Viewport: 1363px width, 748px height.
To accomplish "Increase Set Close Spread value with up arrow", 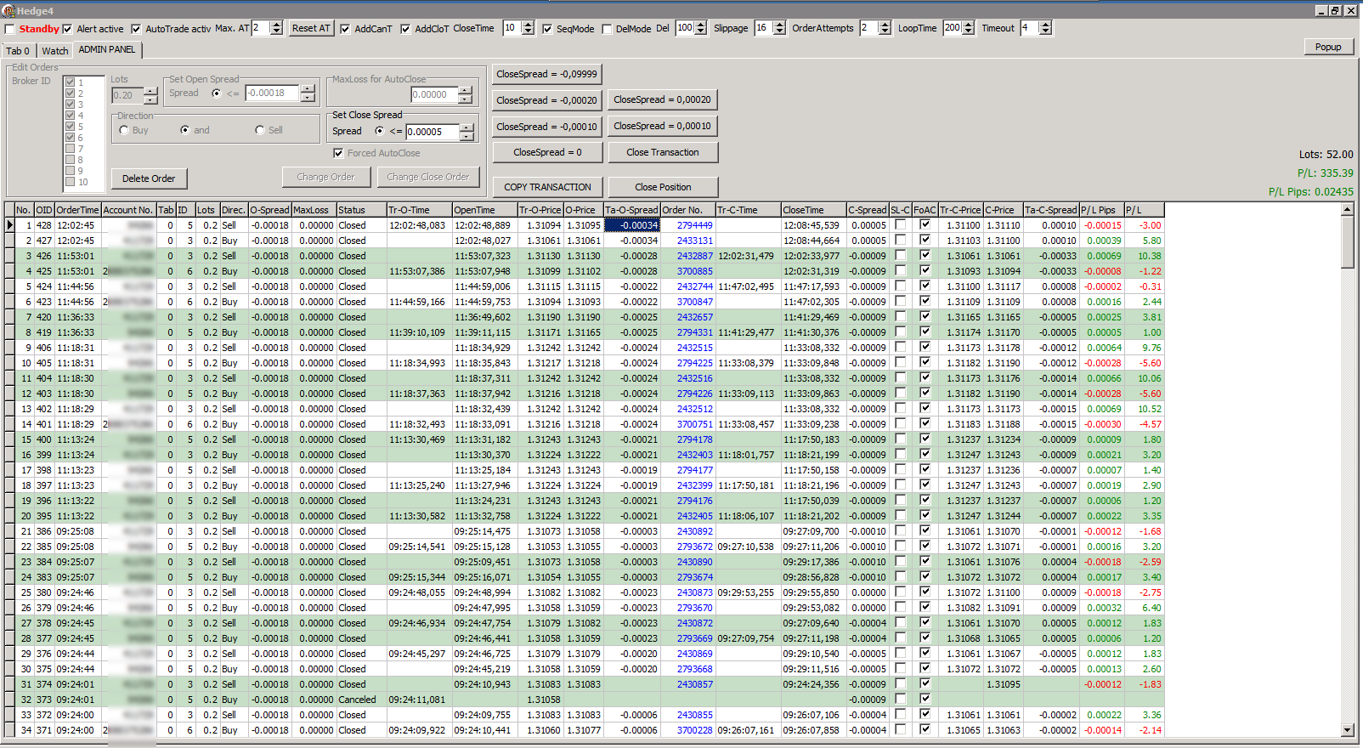I will click(x=467, y=127).
